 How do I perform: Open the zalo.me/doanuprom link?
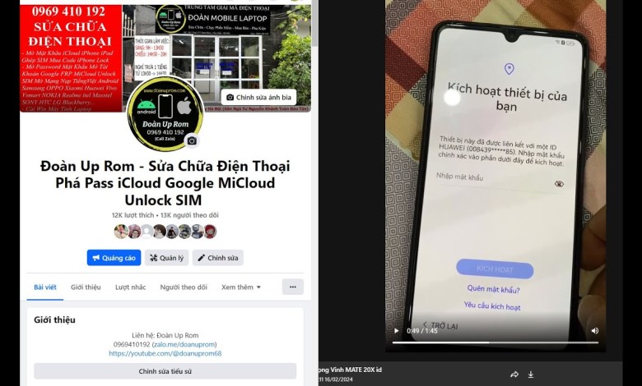[x=184, y=344]
